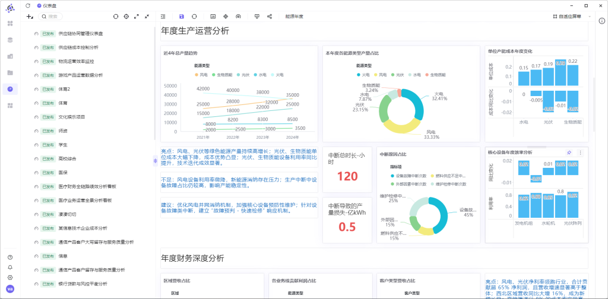Click the 建议 recommendation text block
Screen dimensions: 608x299
click(239, 208)
